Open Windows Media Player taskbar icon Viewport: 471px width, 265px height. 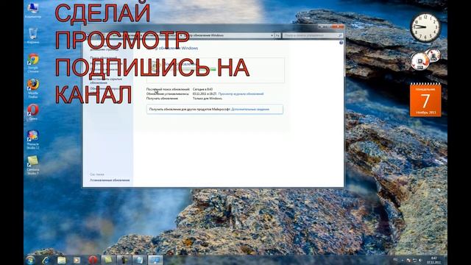click(77, 260)
